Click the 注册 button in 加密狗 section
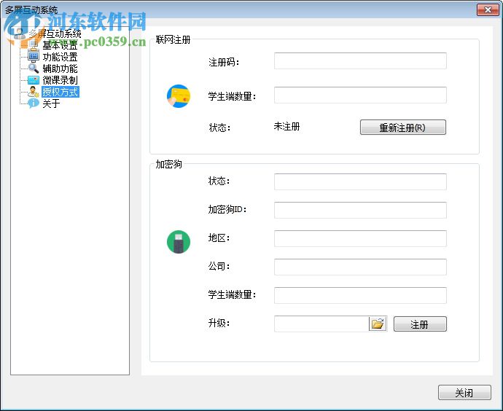The width and height of the screenshot is (503, 411). (420, 324)
